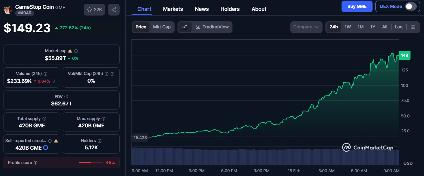Open Holders info icon

[99, 141]
